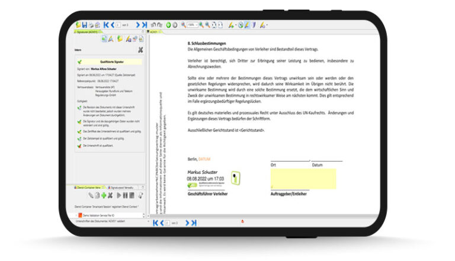Viewport: 455px width, 261px height.
Task: Click the stop icon in Dienst-Container toolbar
Action: pos(133,195)
